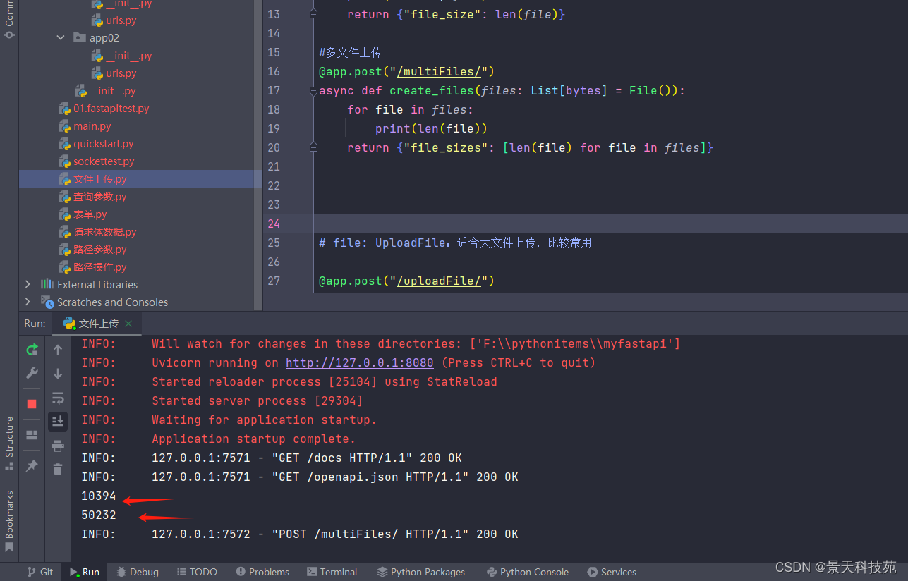Image resolution: width=908 pixels, height=581 pixels.
Task: Switch to Python Console tab
Action: (x=528, y=572)
